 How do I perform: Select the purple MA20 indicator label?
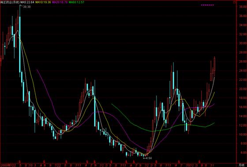tap(60, 2)
